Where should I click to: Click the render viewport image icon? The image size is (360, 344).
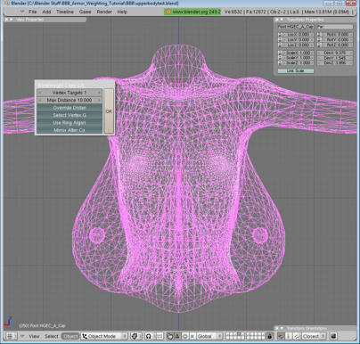tap(333, 336)
